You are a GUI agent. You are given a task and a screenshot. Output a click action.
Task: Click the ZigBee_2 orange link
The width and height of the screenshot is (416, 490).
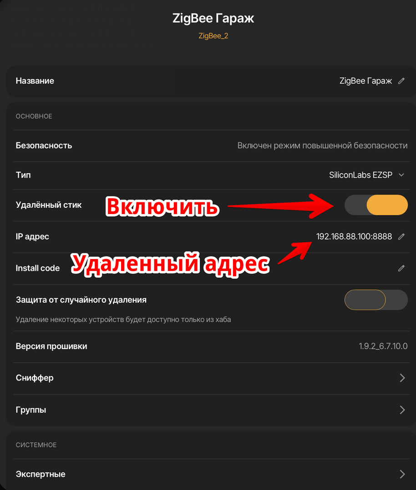pos(213,36)
